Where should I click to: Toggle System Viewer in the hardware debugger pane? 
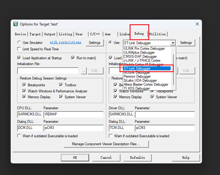152,97
